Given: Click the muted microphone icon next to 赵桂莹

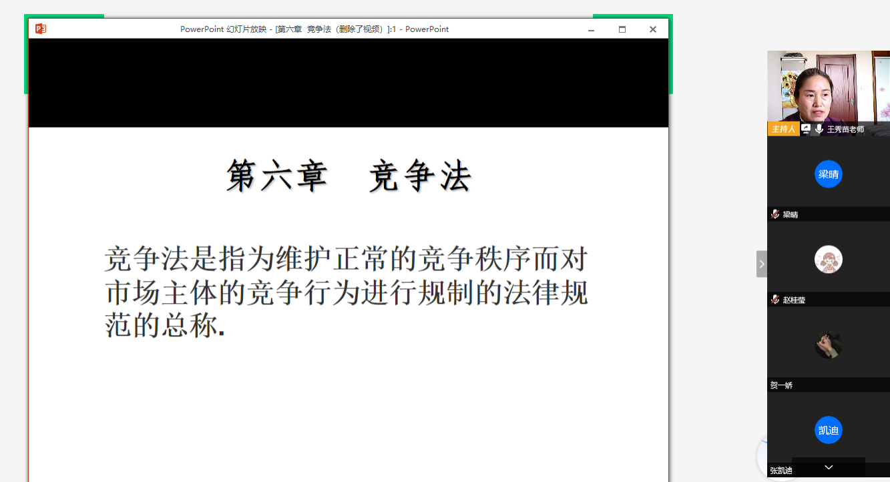Looking at the screenshot, I should (x=775, y=300).
